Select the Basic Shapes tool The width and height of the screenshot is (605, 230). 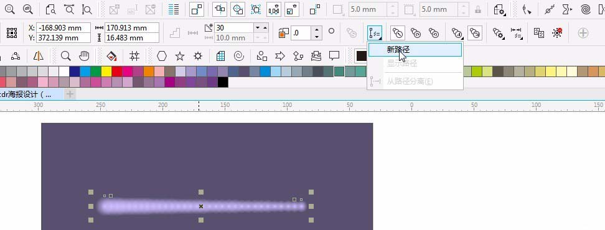pos(262,57)
